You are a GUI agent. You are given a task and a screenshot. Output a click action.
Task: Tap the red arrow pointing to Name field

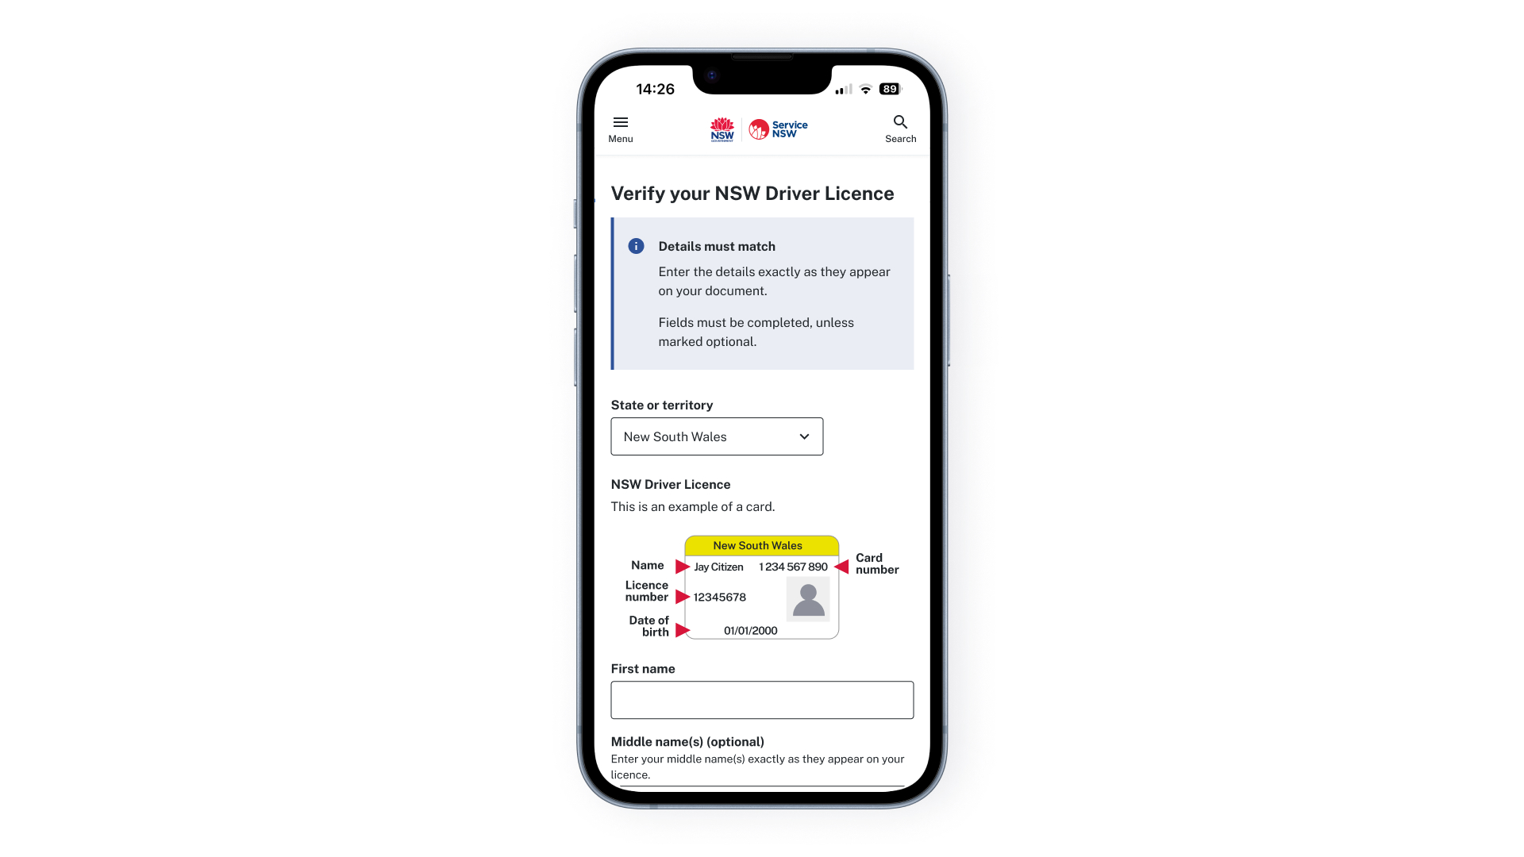pyautogui.click(x=679, y=566)
